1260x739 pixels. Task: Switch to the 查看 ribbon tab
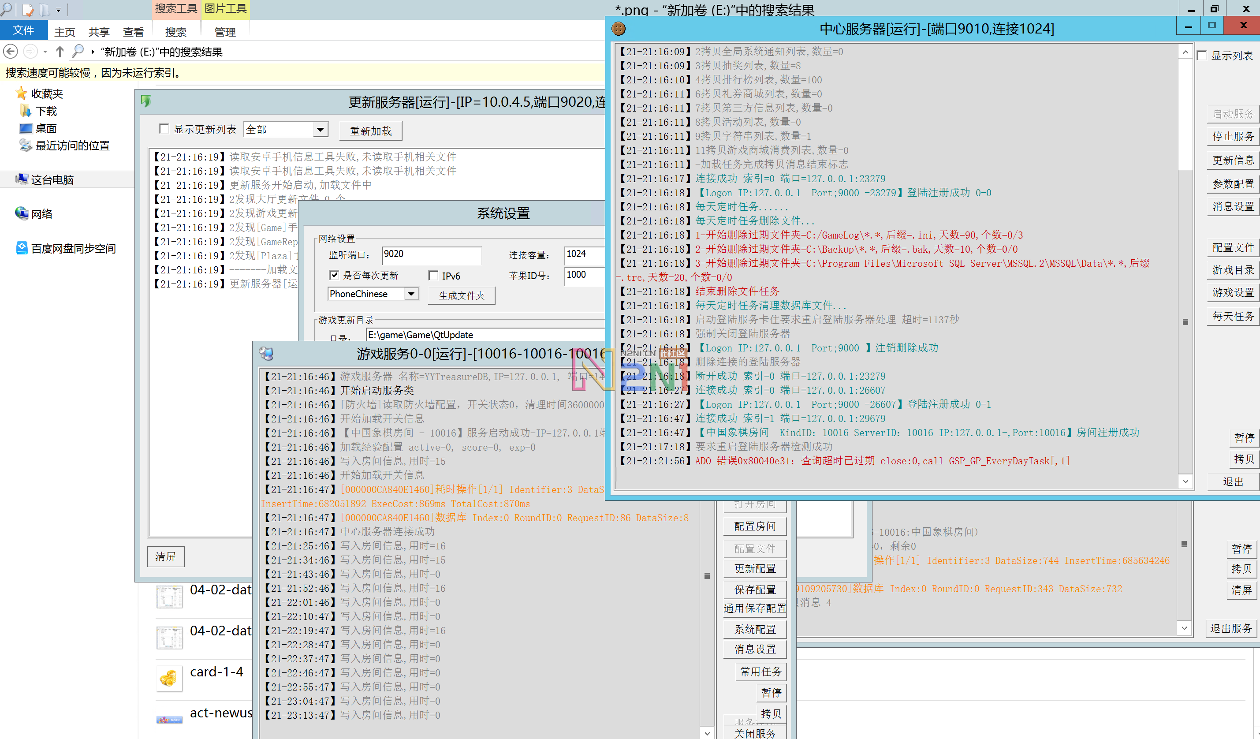(x=133, y=32)
